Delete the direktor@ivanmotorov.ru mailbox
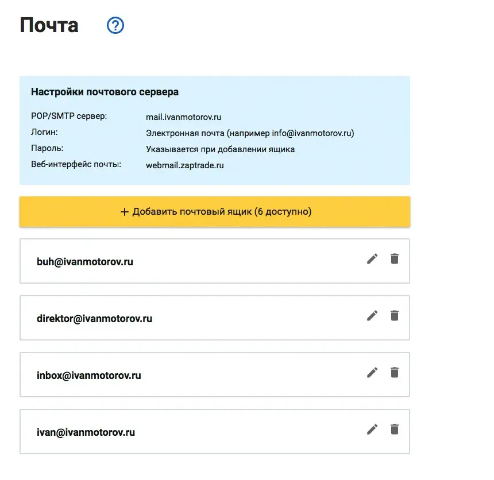 click(x=394, y=315)
